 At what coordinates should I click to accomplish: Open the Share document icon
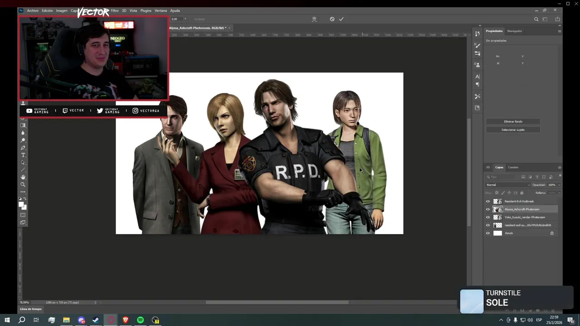coord(557,19)
